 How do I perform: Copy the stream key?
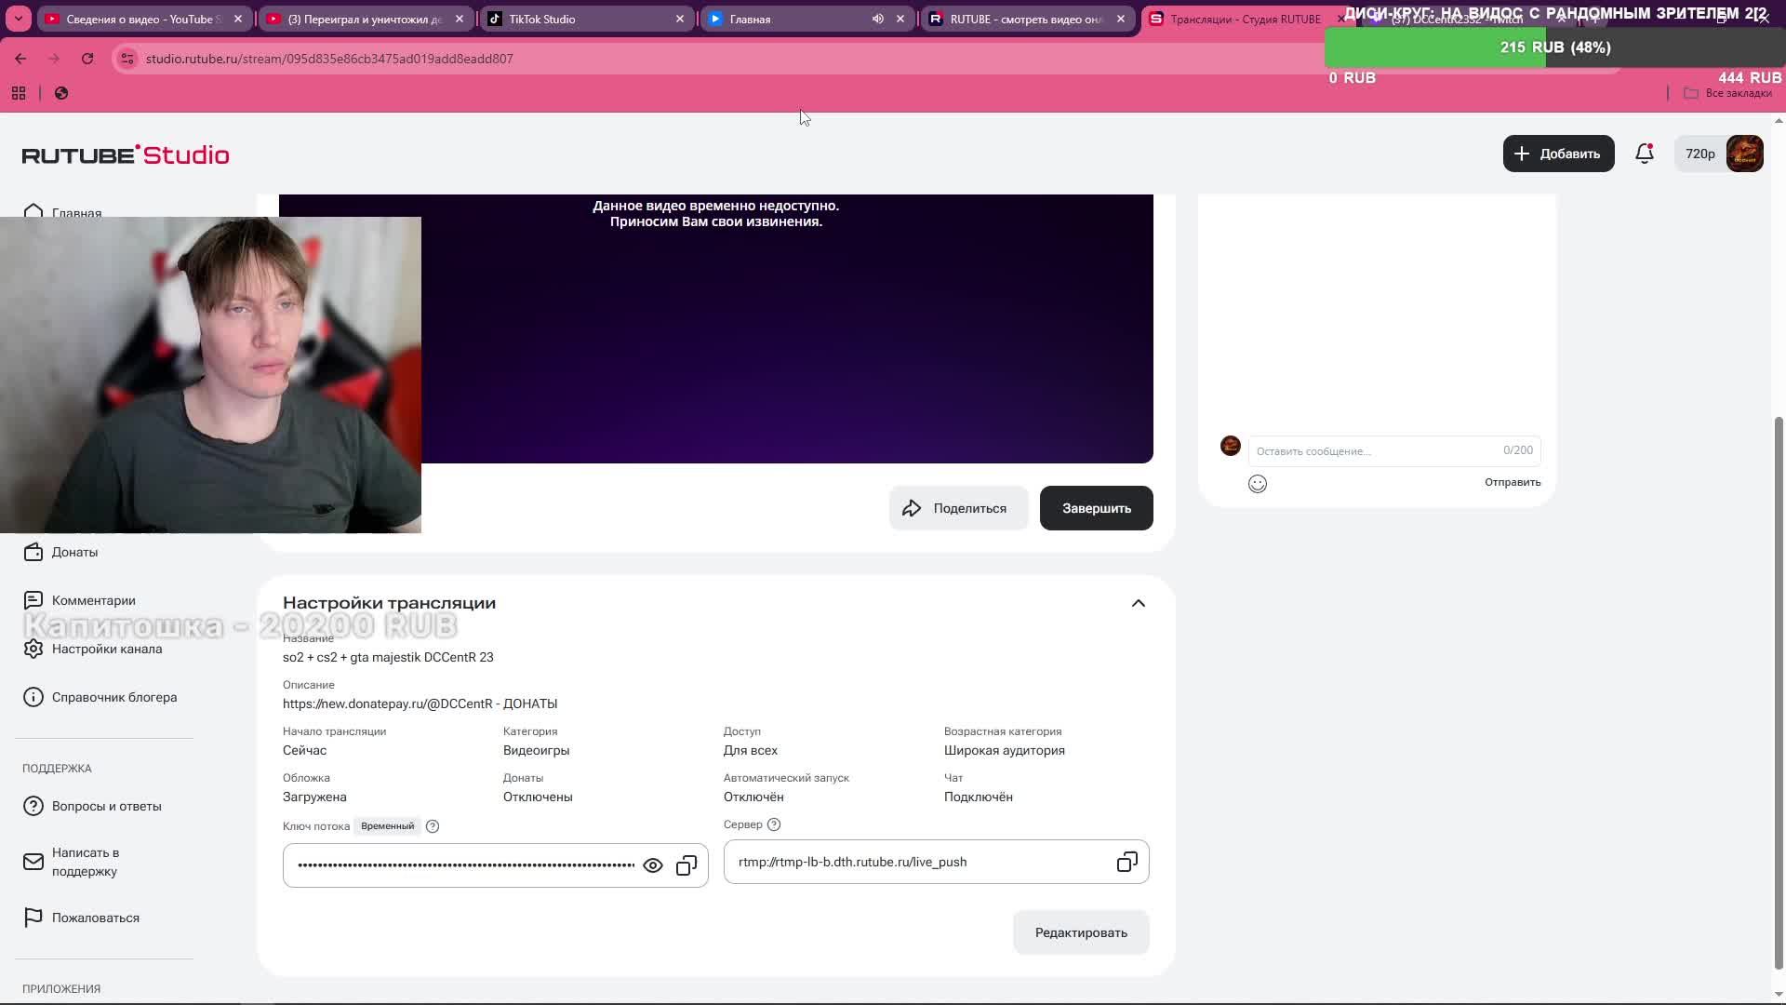686,865
